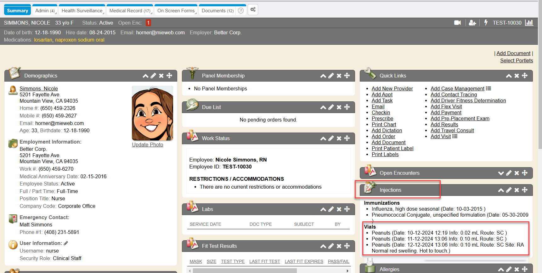Click the Add New Provider link

pos(392,88)
